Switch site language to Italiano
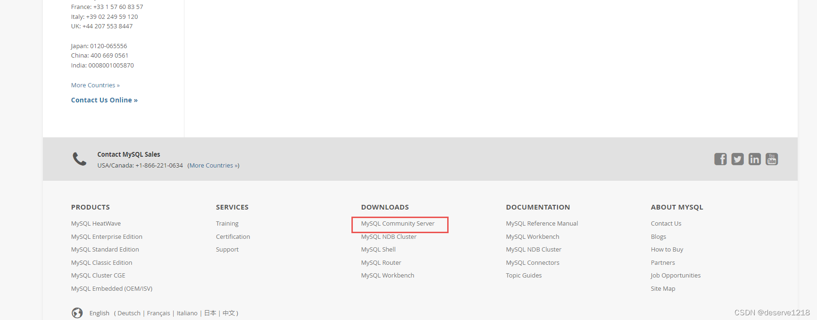Screen dimensions: 817x320 [187, 313]
